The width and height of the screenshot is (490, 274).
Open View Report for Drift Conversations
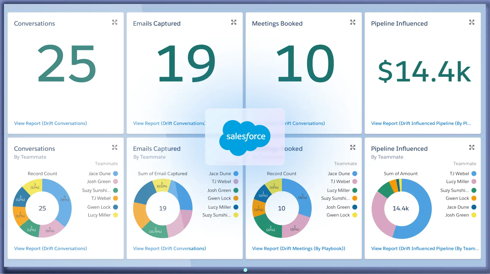click(x=50, y=123)
